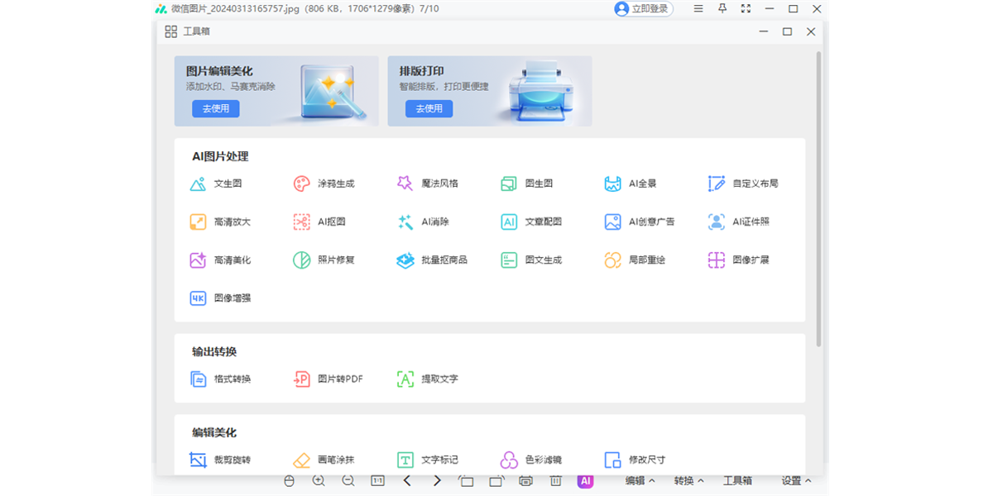Open the 自定义布局 custom layout tool
993x496 pixels.
(743, 184)
